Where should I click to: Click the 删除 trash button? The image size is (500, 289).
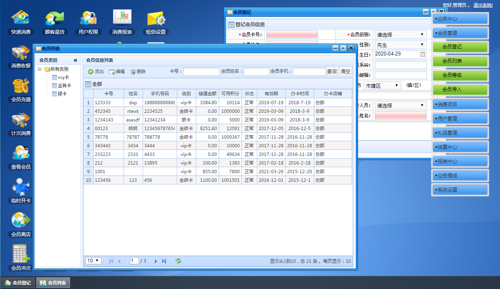[138, 72]
